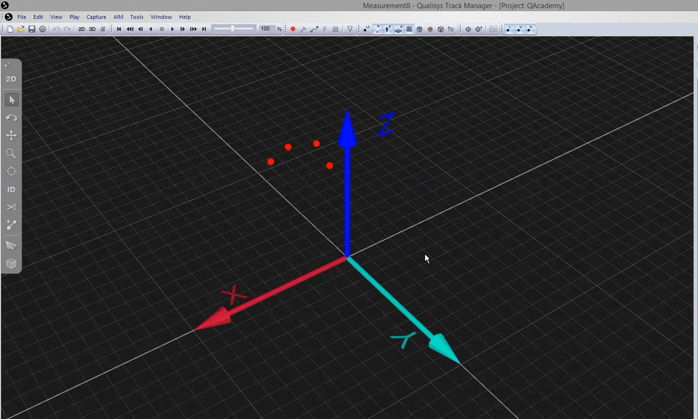Toggle the marker connection display in the toolbar

tap(377, 29)
